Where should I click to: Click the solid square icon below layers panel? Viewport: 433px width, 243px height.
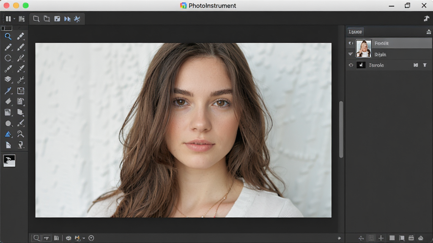point(392,238)
